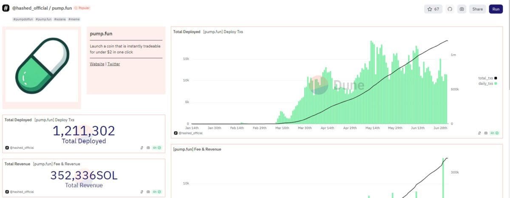
Task: Open the @hashed_official / pump.fun dashboard title
Action: click(42, 8)
